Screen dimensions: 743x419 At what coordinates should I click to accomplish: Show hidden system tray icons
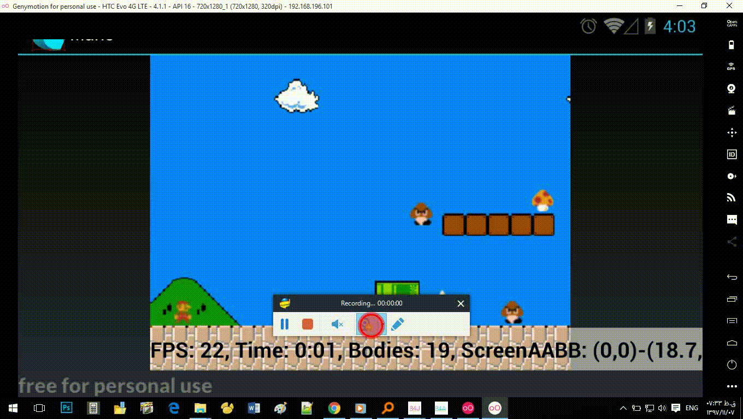[x=623, y=408]
